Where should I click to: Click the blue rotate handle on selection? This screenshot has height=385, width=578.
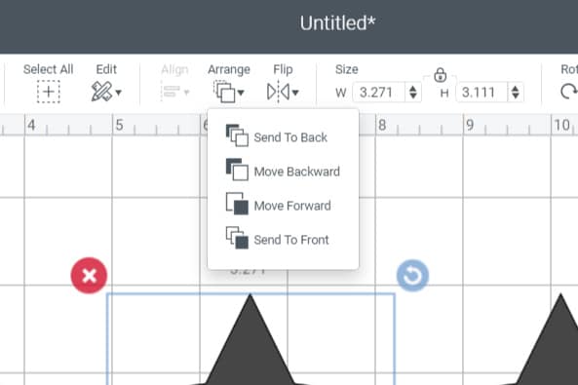tap(412, 276)
